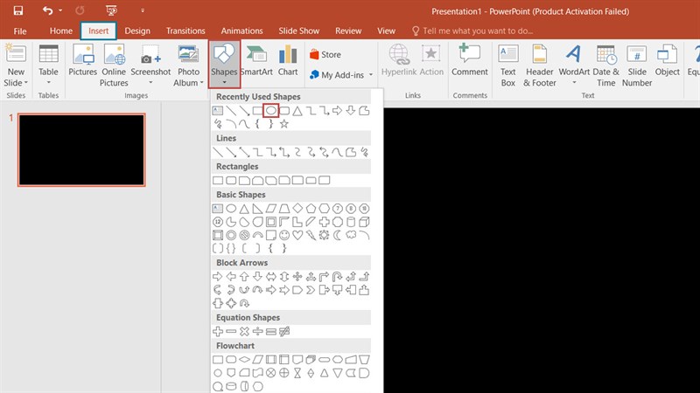Pick the Multiply sign in Equation Shapes

tap(244, 331)
